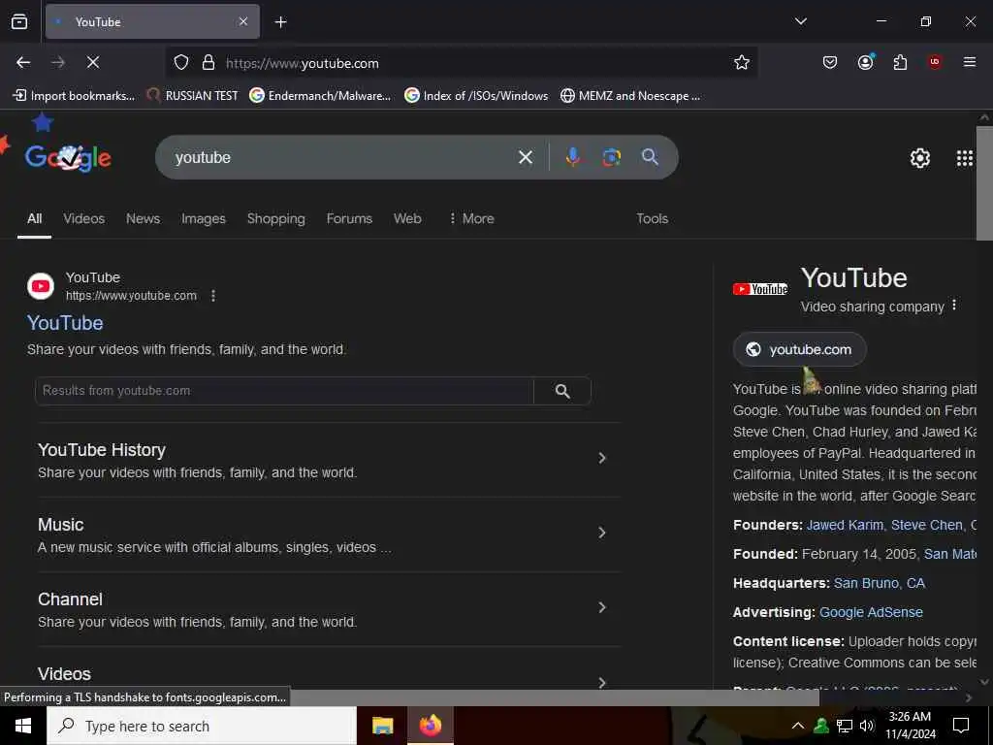Viewport: 993px width, 745px height.
Task: Open knowledge panel more options dots
Action: click(954, 306)
